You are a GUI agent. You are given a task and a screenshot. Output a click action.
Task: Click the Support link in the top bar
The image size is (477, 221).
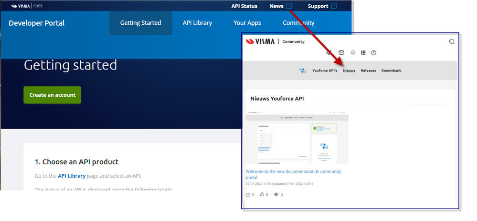pos(318,6)
